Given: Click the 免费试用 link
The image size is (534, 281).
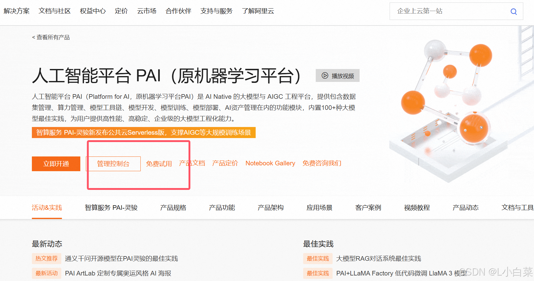Looking at the screenshot, I should [x=159, y=164].
